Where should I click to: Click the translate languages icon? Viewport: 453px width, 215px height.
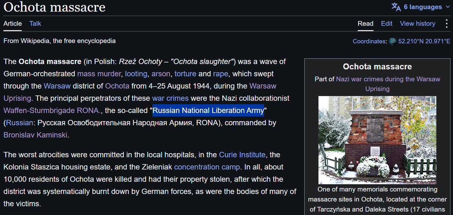(396, 7)
